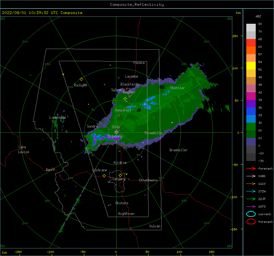Select the 30 dBZ light blue swatch
Viewport: 274px width, 256px height.
[x=251, y=119]
